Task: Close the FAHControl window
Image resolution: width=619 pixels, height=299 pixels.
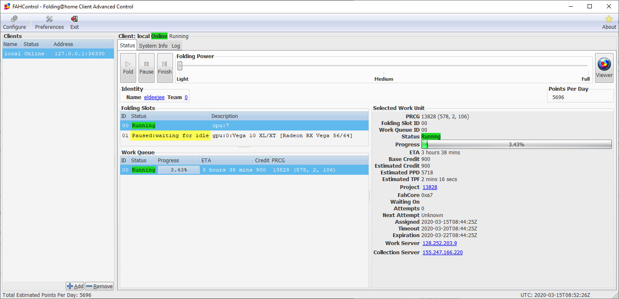Action: pyautogui.click(x=609, y=6)
